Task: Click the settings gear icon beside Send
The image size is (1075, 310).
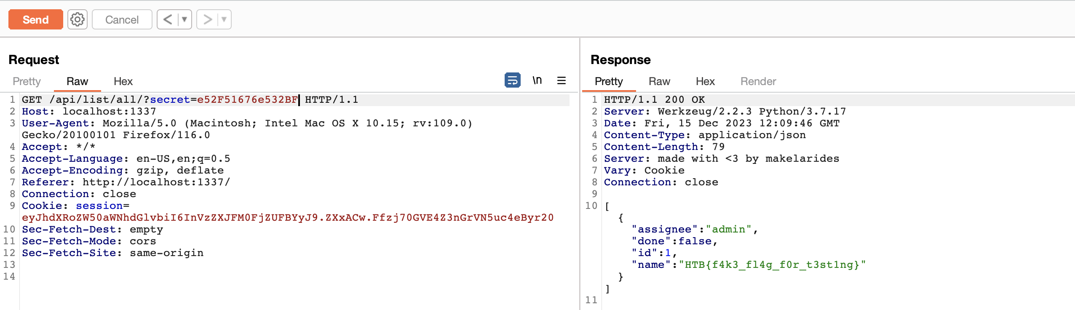Action: click(x=78, y=19)
